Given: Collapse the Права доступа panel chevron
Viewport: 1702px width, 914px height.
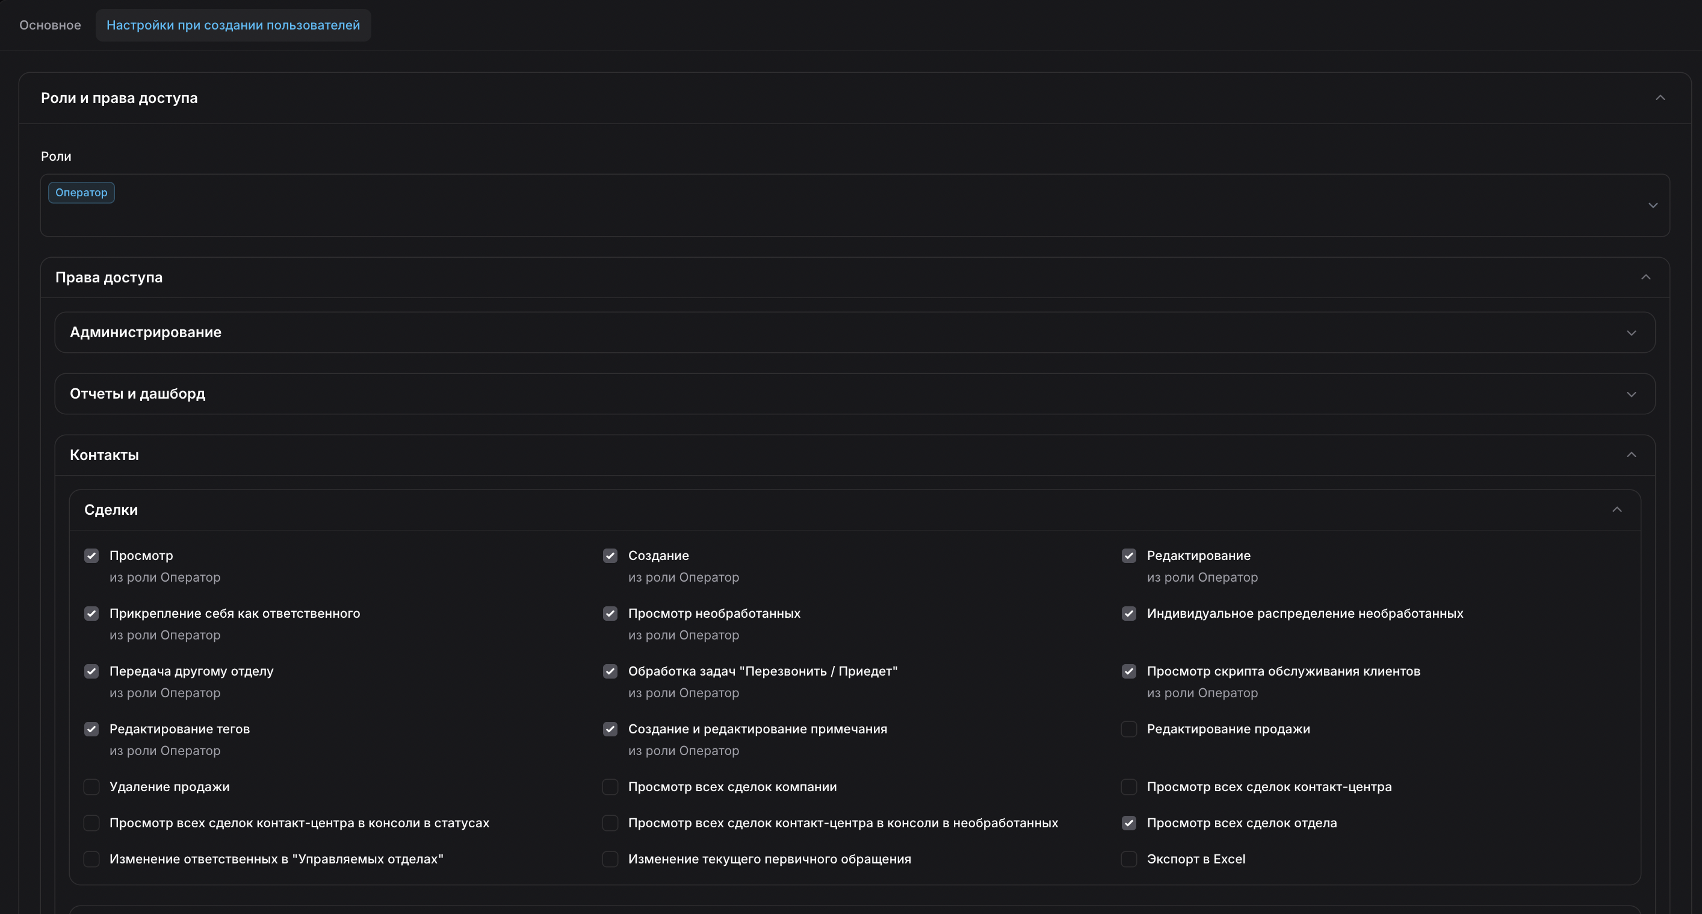Looking at the screenshot, I should 1645,277.
